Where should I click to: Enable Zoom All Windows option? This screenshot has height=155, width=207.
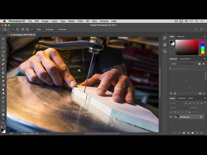[27, 29]
